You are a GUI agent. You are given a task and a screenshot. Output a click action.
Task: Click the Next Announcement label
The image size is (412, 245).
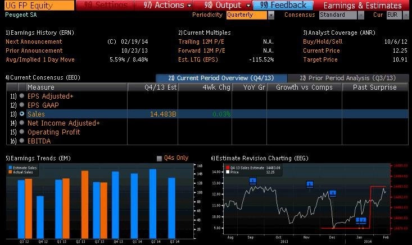34,41
